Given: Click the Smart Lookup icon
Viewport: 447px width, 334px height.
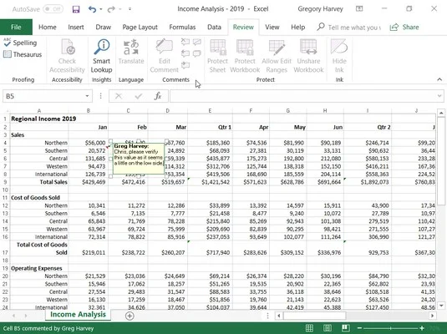Looking at the screenshot, I should click(101, 47).
